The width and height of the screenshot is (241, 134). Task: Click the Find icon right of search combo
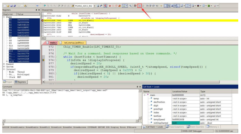coord(98,6)
